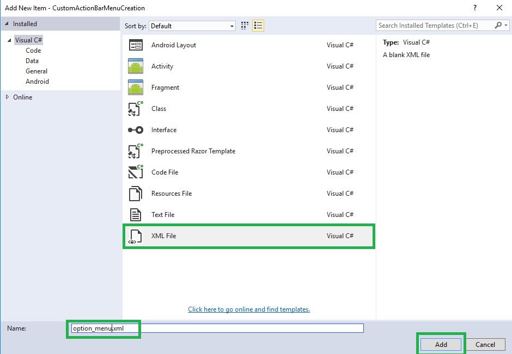The width and height of the screenshot is (512, 354).
Task: Close the Add New Item dialog
Action: (499, 8)
